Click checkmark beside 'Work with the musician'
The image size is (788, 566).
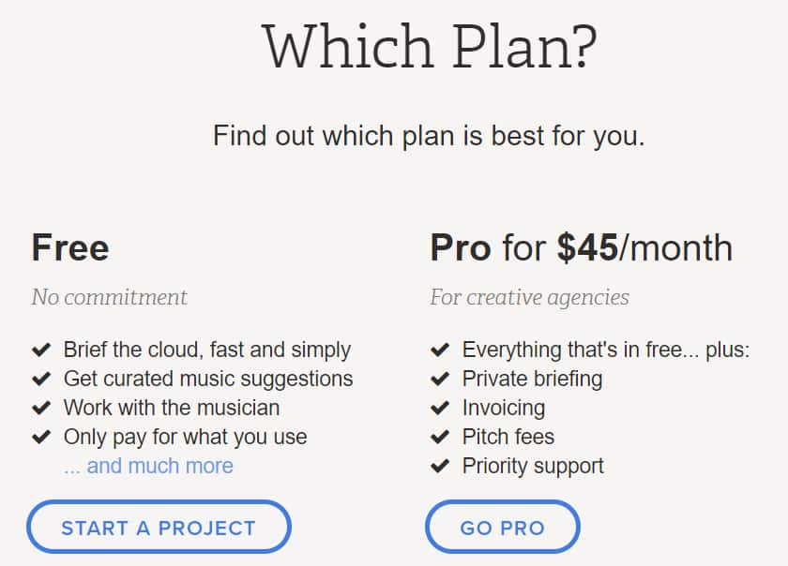pyautogui.click(x=40, y=409)
